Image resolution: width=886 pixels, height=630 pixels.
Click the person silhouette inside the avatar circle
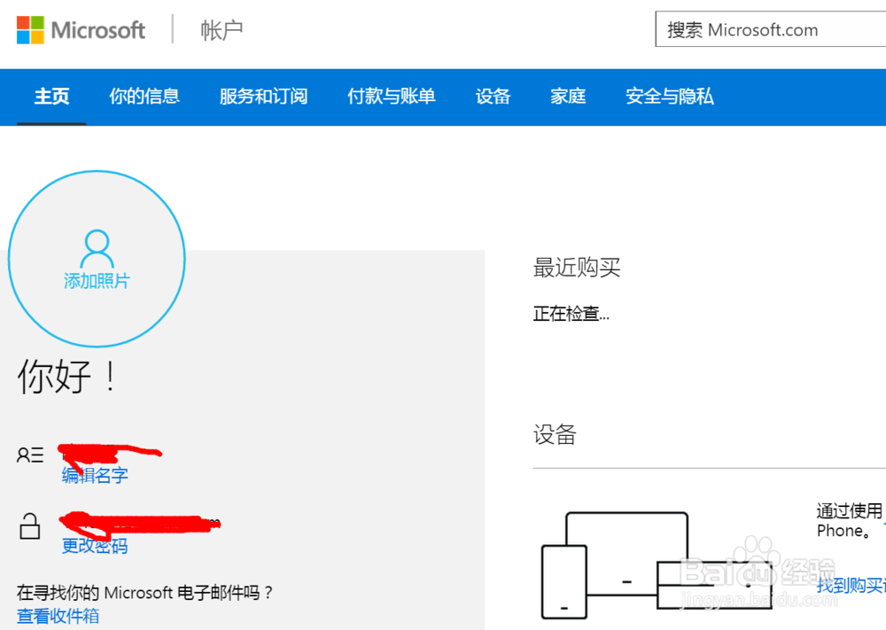pos(97,248)
